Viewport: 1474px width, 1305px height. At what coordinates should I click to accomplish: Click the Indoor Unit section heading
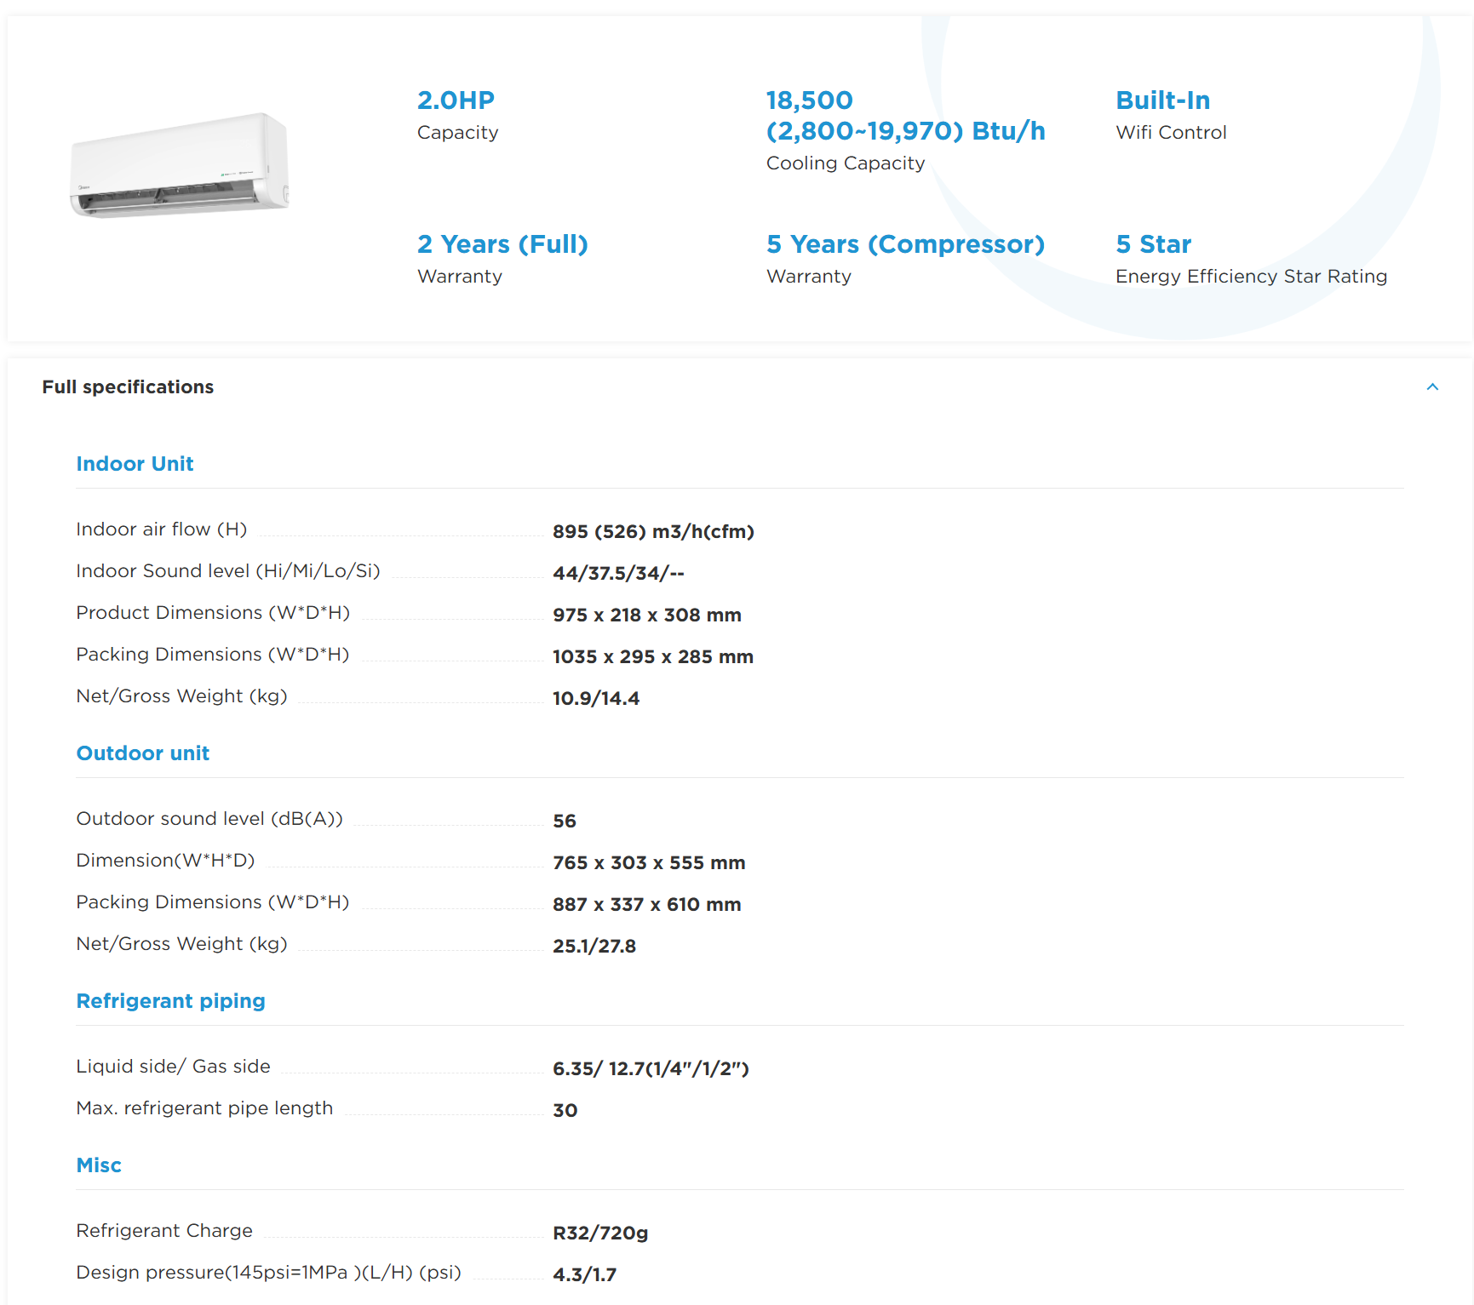click(x=135, y=464)
